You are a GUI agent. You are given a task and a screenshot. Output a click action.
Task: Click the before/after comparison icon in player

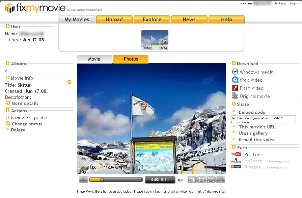click(x=192, y=180)
